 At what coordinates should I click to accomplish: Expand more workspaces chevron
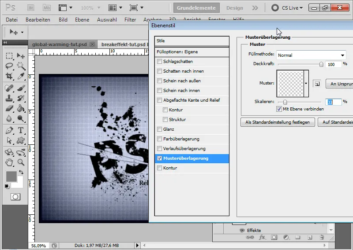(x=255, y=8)
